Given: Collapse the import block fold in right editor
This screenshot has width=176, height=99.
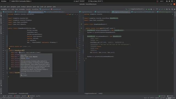Looking at the screenshot, I should click(x=83, y=18).
